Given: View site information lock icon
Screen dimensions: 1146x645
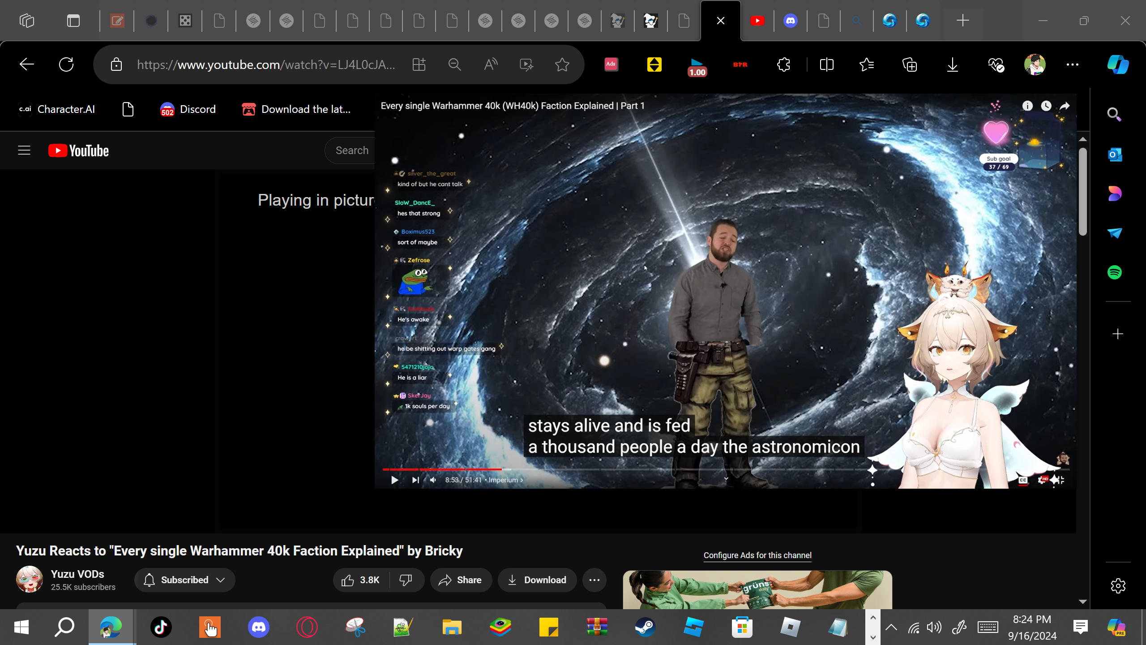Looking at the screenshot, I should [116, 64].
